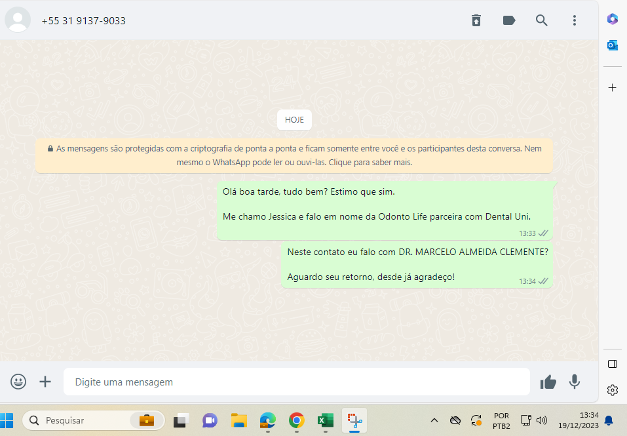Open the three-dot chat menu

pos(574,20)
